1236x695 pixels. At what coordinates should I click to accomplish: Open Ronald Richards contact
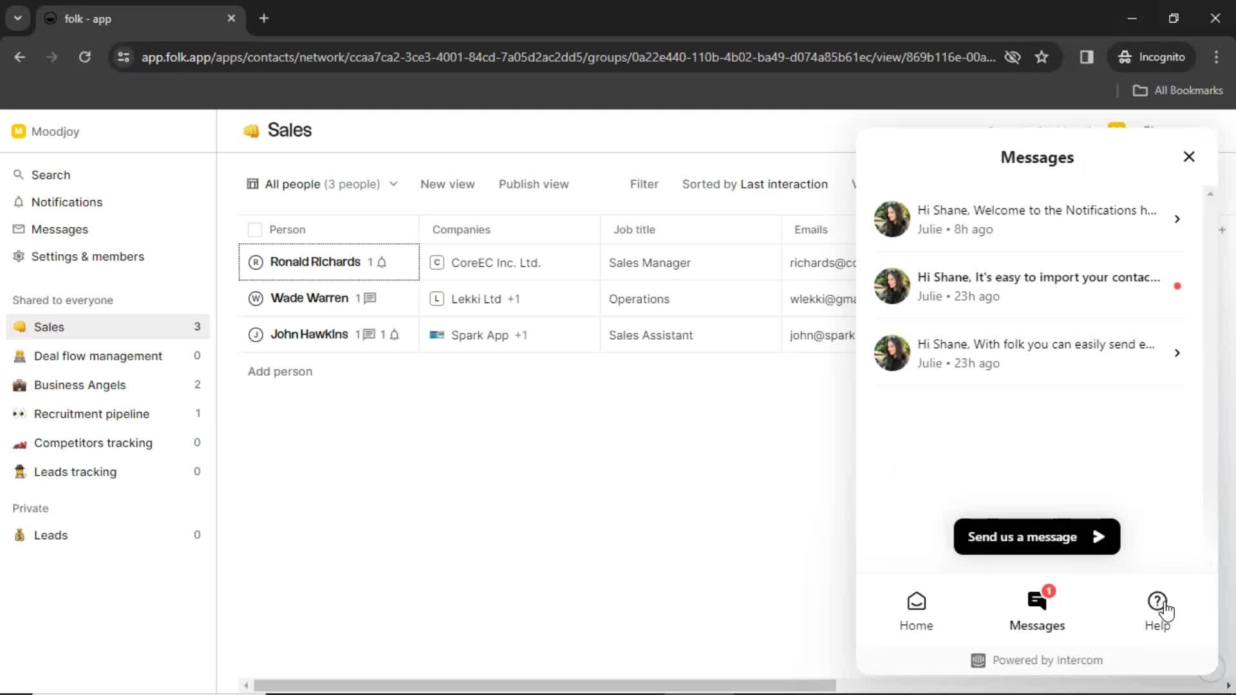click(x=315, y=262)
